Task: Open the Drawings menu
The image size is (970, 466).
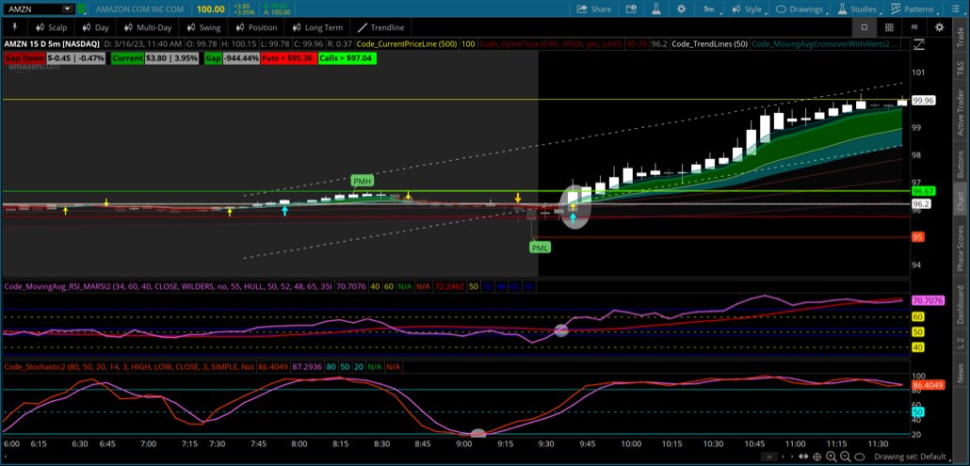Action: [802, 9]
